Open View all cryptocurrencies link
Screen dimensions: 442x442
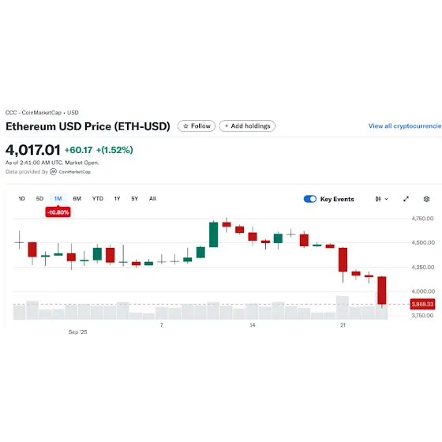tap(405, 126)
